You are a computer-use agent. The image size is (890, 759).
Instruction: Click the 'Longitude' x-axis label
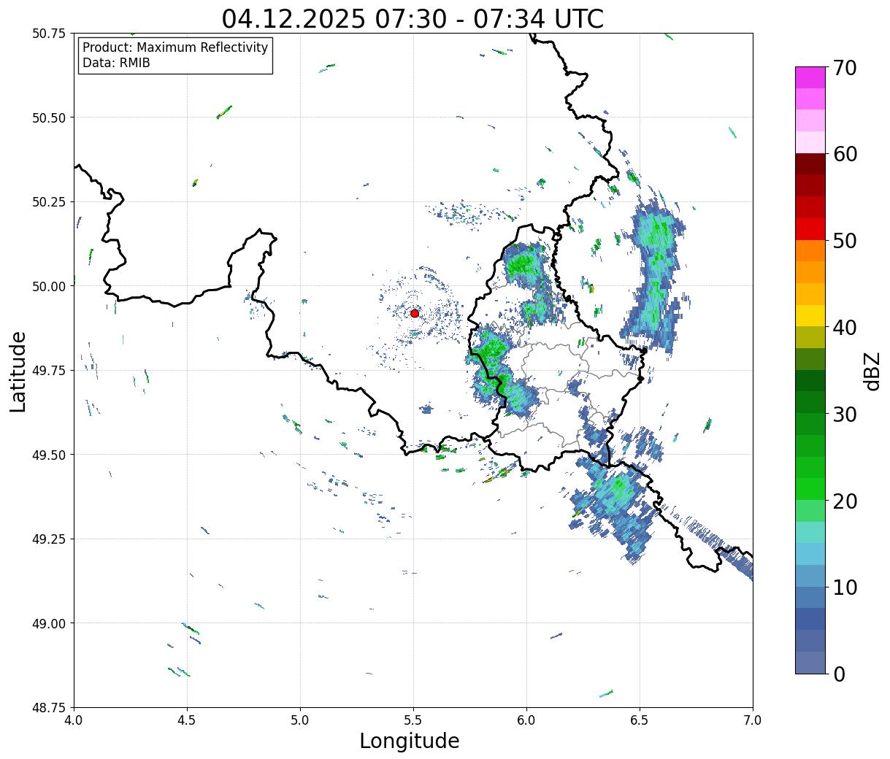pyautogui.click(x=410, y=741)
